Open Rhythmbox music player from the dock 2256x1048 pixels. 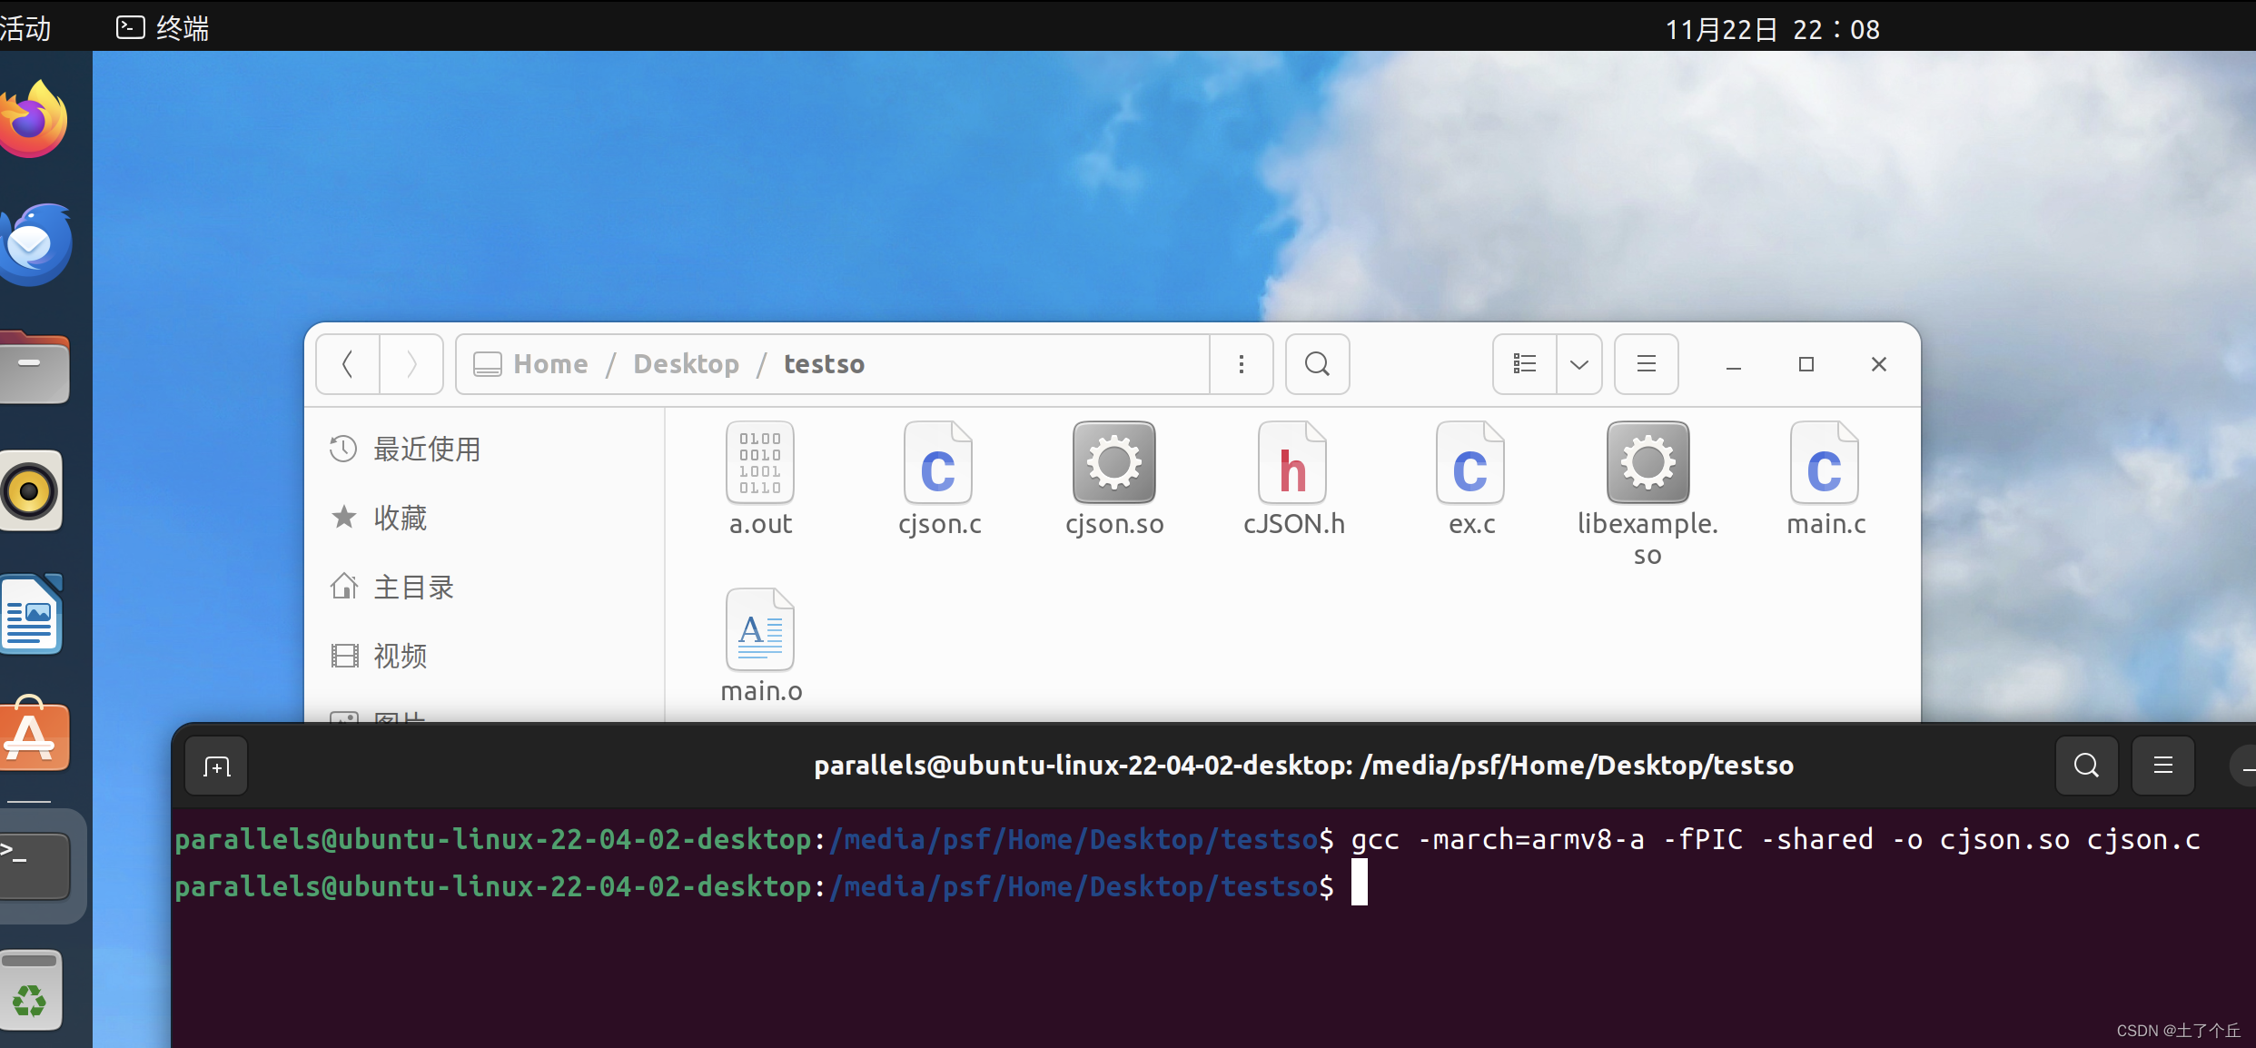click(31, 491)
